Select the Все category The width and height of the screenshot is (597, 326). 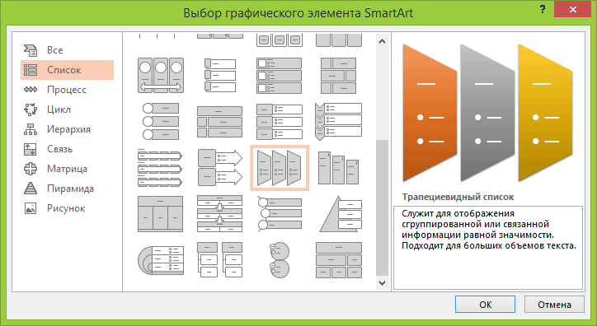pyautogui.click(x=67, y=50)
